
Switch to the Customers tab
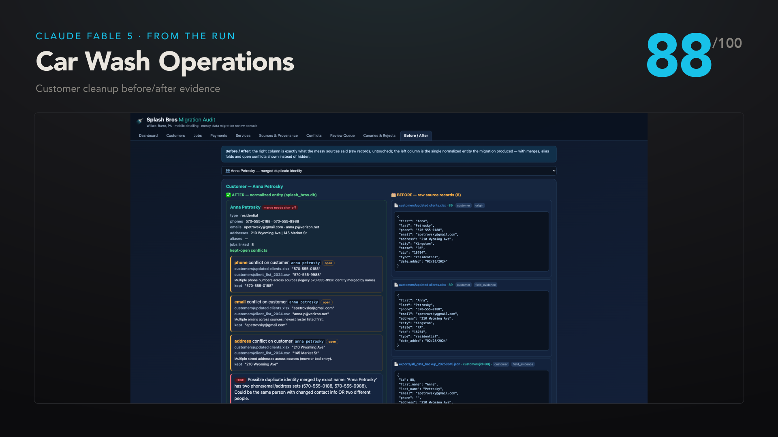(175, 136)
